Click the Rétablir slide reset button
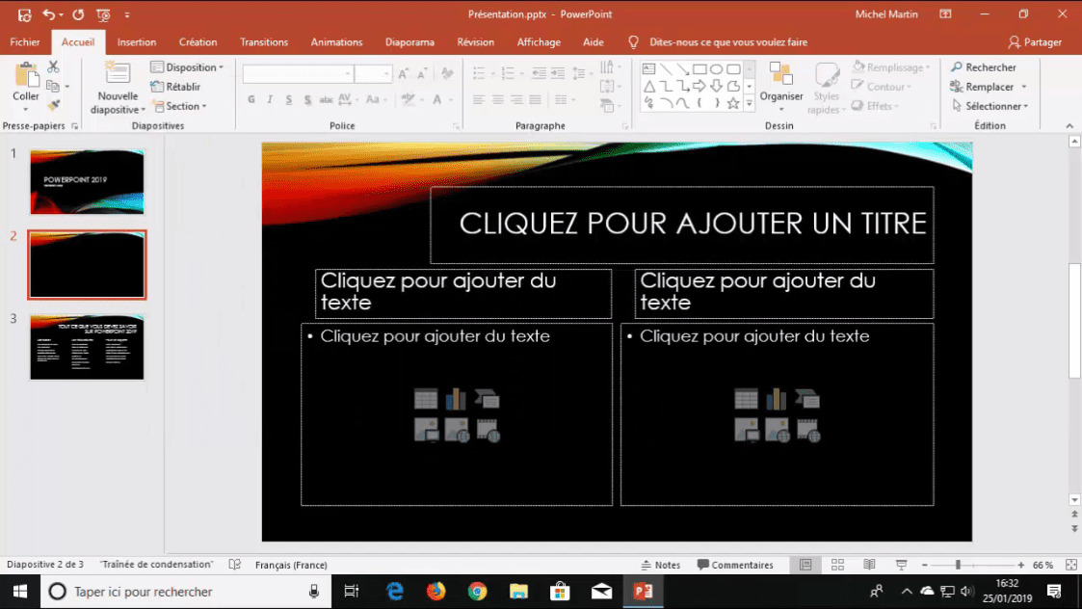Image resolution: width=1082 pixels, height=609 pixels. pos(175,87)
